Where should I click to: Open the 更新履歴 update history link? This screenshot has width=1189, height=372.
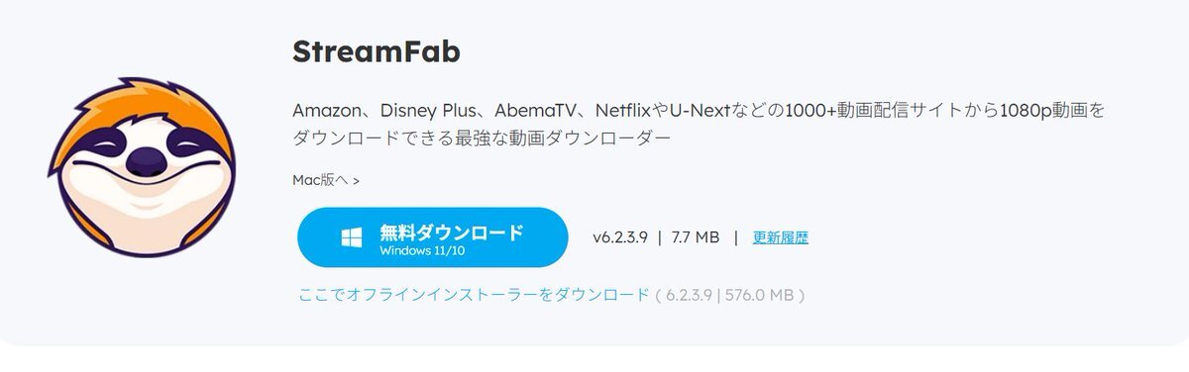pos(781,237)
